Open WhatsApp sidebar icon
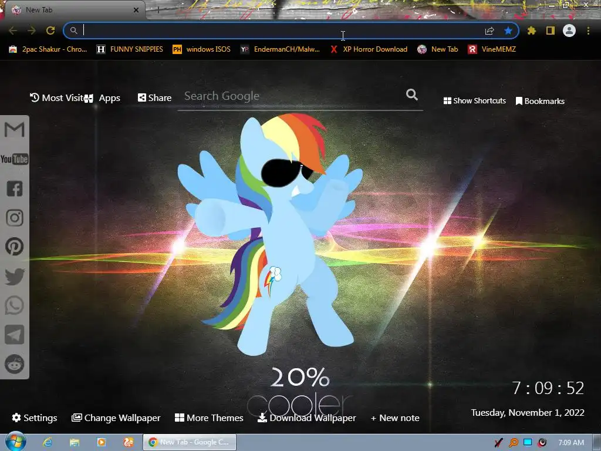Image resolution: width=601 pixels, height=451 pixels. (15, 305)
